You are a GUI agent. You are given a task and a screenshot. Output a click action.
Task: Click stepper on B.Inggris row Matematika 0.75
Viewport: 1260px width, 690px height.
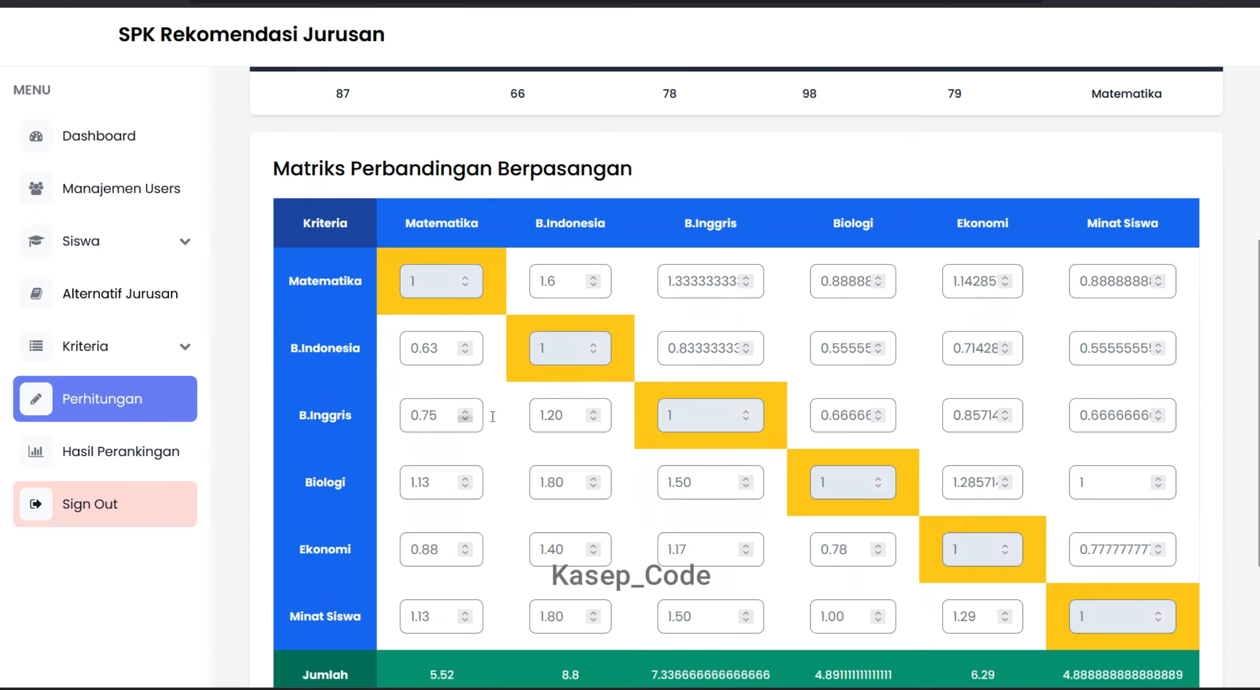point(465,415)
